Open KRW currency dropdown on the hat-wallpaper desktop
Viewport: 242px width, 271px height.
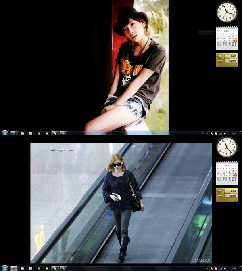(221, 61)
